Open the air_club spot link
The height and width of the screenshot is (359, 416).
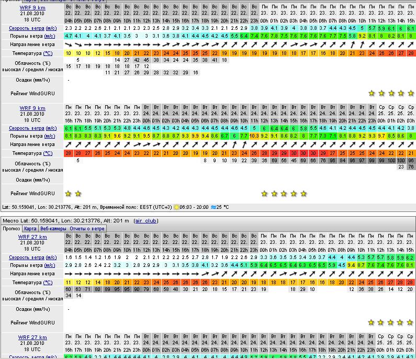pyautogui.click(x=146, y=221)
